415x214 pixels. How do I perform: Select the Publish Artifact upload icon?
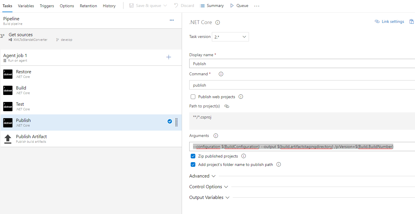pyautogui.click(x=8, y=138)
